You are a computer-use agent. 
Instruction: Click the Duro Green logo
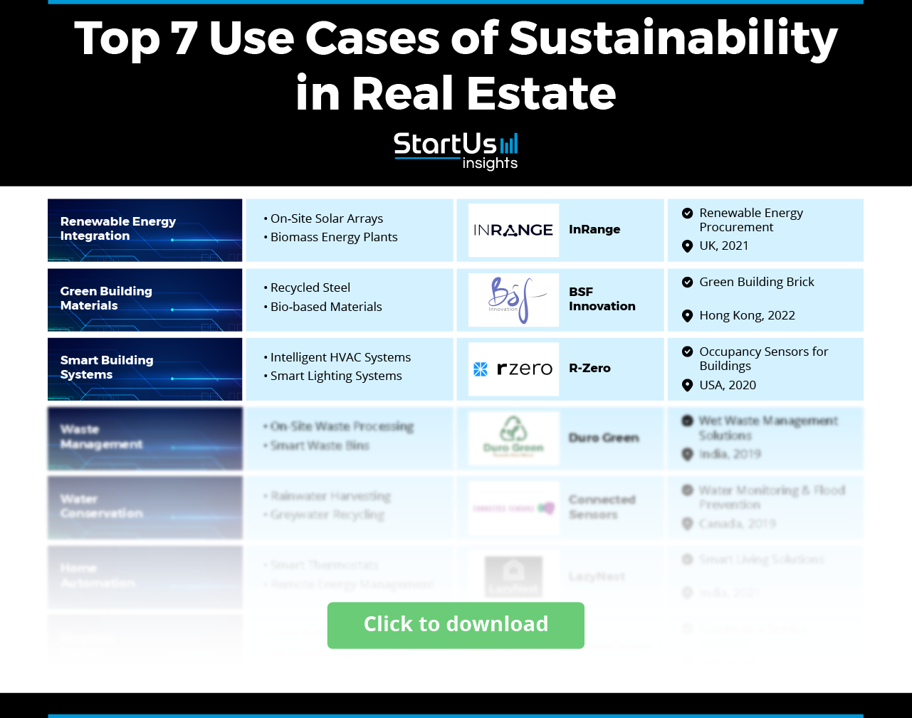click(513, 438)
